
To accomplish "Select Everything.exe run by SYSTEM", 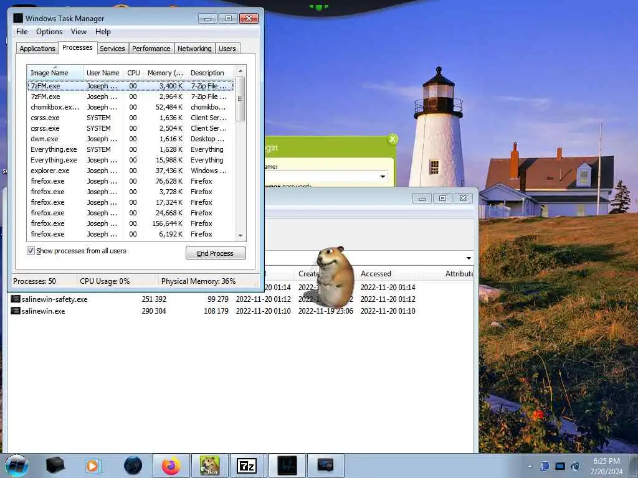I will (x=130, y=149).
